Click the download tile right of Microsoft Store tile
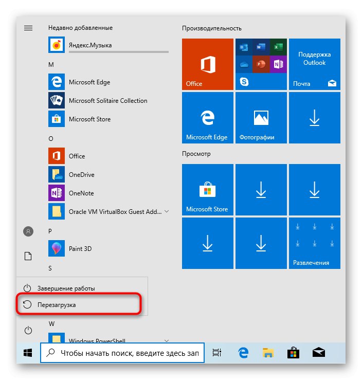 pos(261,190)
